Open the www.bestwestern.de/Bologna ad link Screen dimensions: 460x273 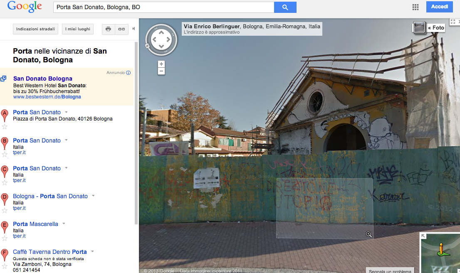47,97
